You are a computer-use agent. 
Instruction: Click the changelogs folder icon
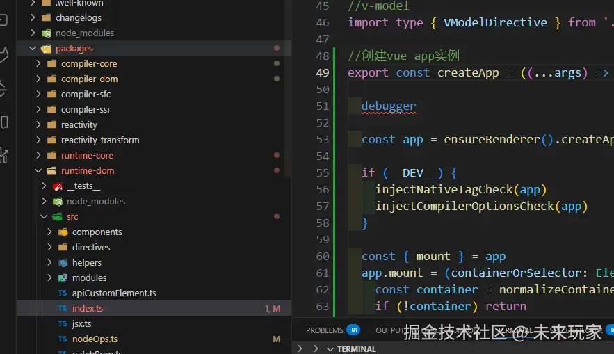click(46, 17)
